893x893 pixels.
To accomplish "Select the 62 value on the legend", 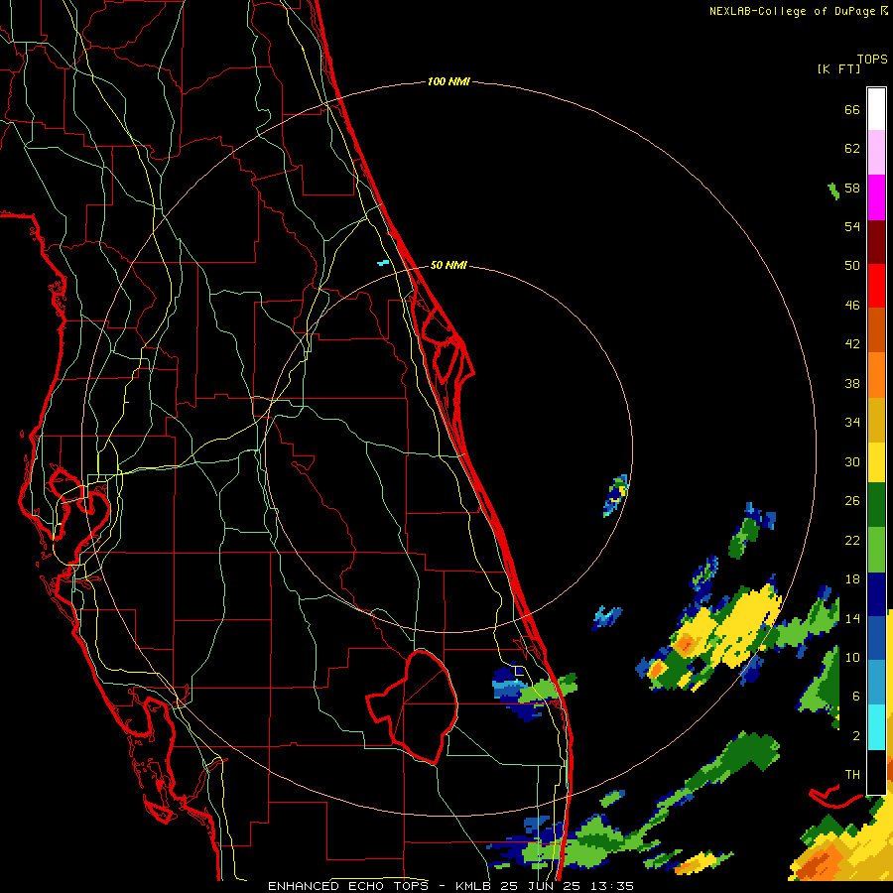I will point(852,149).
